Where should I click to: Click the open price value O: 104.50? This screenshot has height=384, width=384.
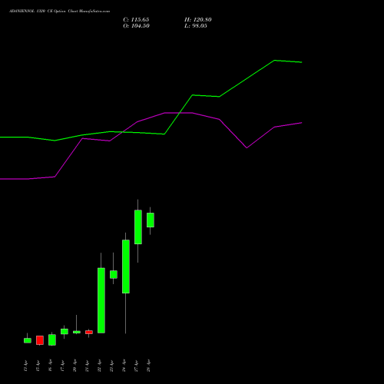coord(136,26)
